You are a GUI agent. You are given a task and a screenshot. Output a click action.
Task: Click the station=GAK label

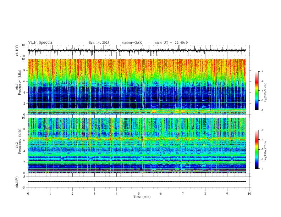(132, 43)
